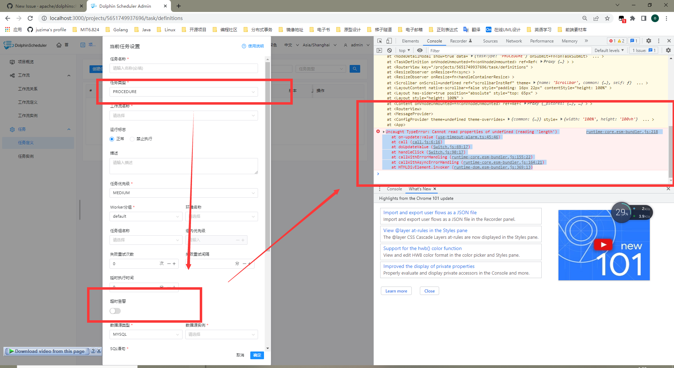Screen dimensions: 674x368
Task: Open 任务实例 in the sidebar
Action: pyautogui.click(x=26, y=156)
